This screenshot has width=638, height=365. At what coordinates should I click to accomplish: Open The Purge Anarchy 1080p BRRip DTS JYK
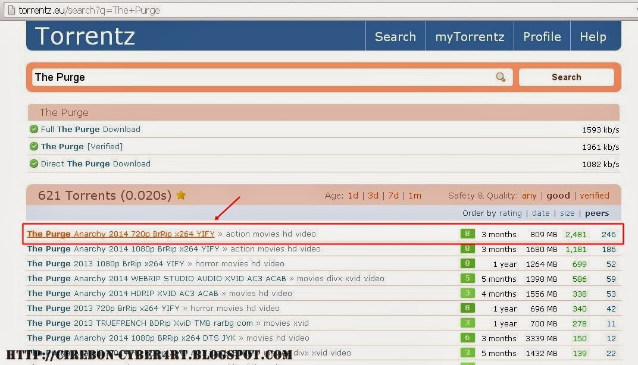pyautogui.click(x=132, y=338)
